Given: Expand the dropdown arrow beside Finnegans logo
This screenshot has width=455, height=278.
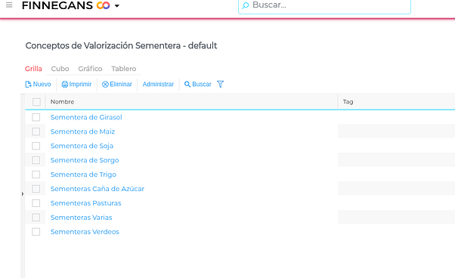Looking at the screenshot, I should tap(117, 5).
